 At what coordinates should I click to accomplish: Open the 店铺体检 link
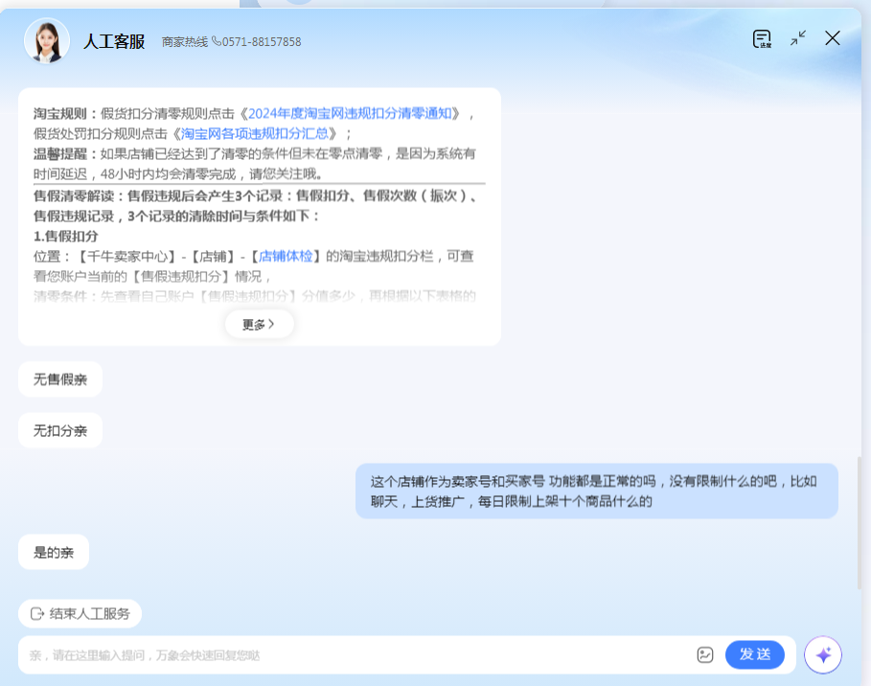pyautogui.click(x=286, y=256)
